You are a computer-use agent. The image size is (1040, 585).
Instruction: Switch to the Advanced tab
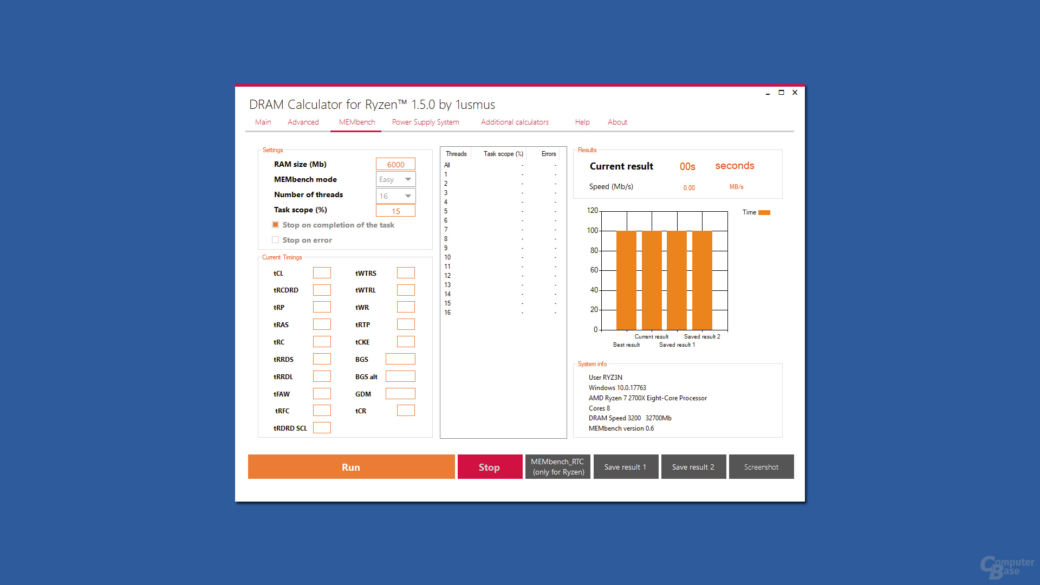303,122
